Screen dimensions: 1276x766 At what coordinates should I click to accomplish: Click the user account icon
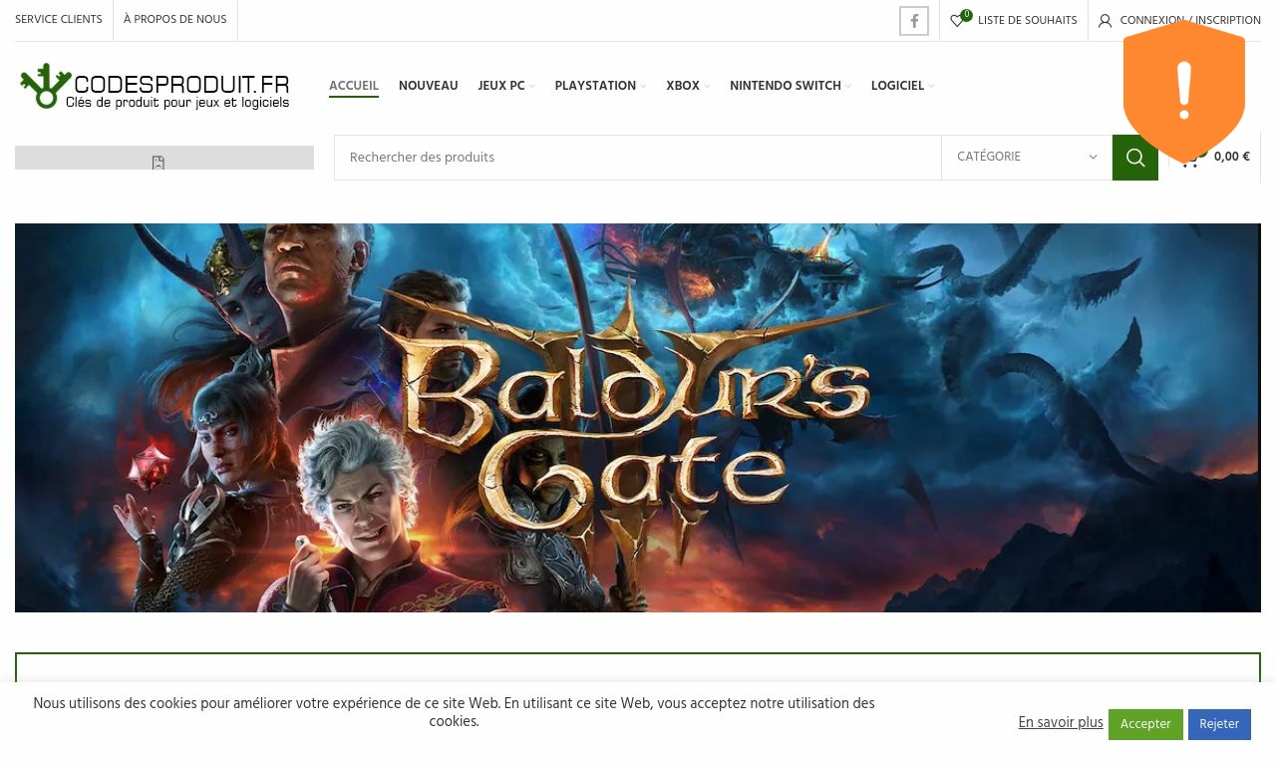point(1105,21)
